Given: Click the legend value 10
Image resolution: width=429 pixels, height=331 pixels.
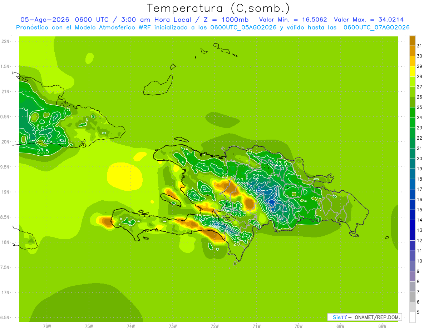Looking at the screenshot, I should (x=419, y=261).
